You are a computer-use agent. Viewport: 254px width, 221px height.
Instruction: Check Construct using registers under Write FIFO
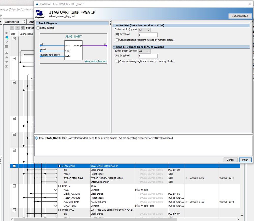point(117,40)
